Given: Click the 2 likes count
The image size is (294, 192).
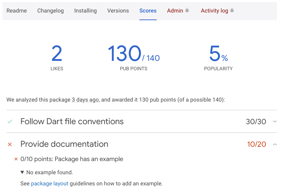Looking at the screenshot, I should click(57, 54).
